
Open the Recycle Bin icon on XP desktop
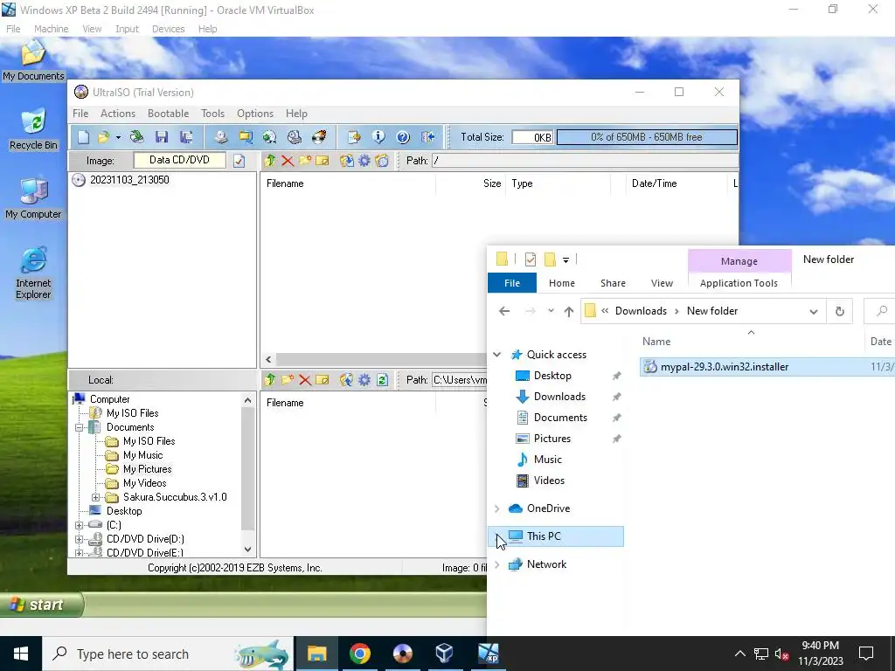[x=34, y=128]
